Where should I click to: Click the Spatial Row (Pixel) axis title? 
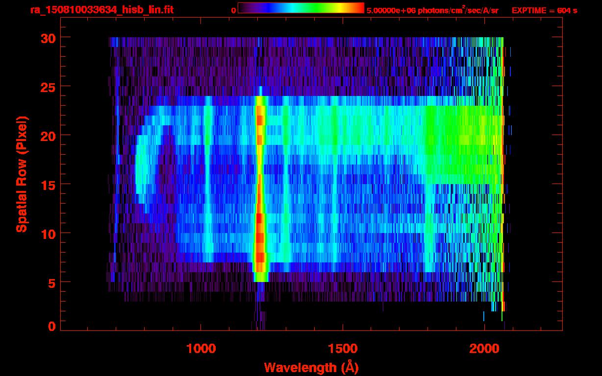[22, 174]
